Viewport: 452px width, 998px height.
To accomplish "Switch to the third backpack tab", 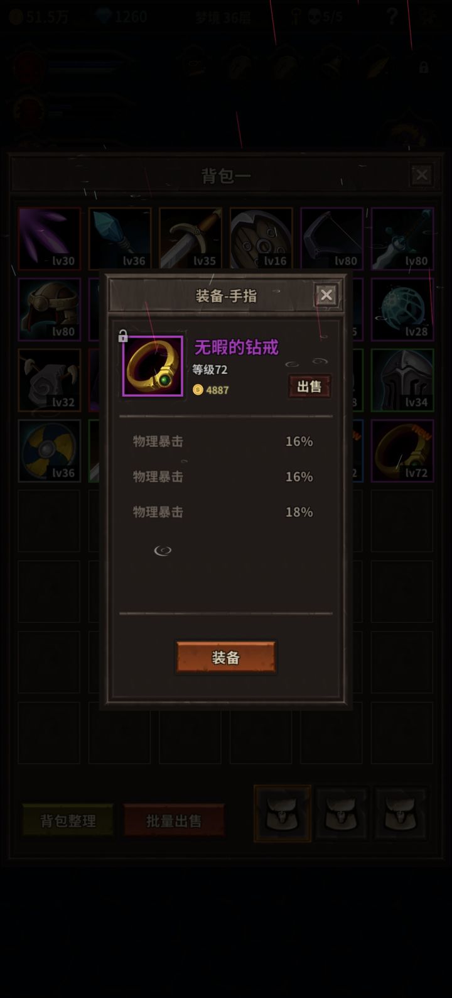I will click(402, 813).
